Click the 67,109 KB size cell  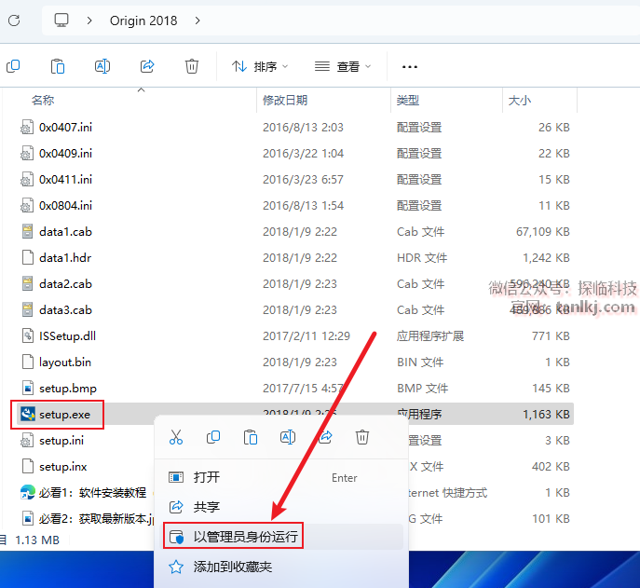tap(543, 232)
